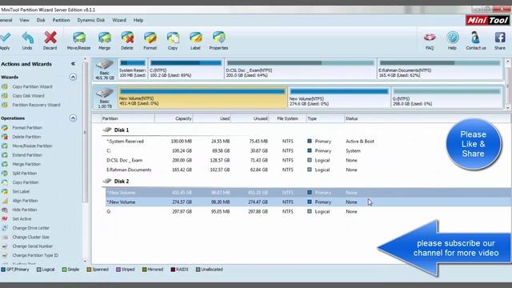Open partition Properties from the toolbar
This screenshot has height=288, width=512.
pyautogui.click(x=218, y=38)
